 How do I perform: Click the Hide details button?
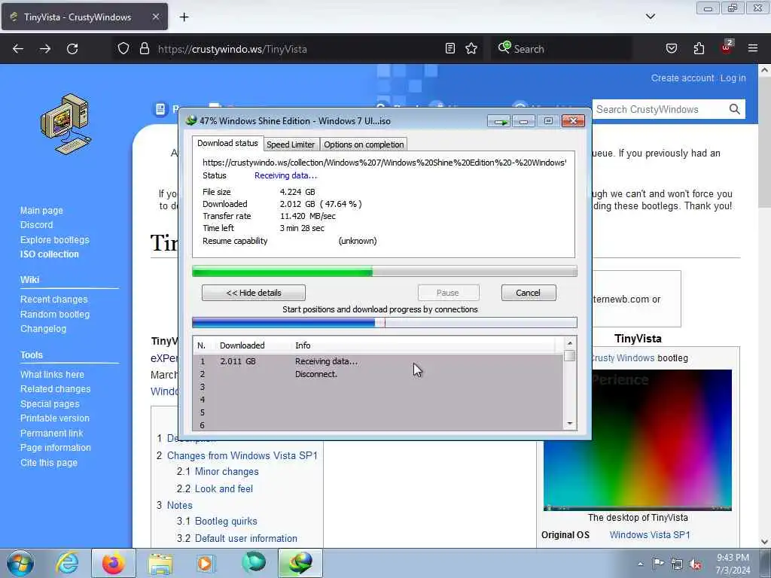click(x=254, y=293)
